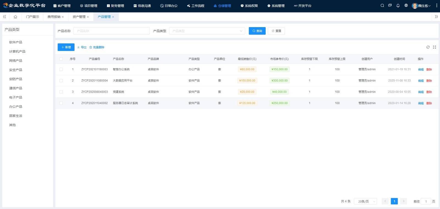Show notifications bell
This screenshot has width=440, height=209.
(398, 5)
